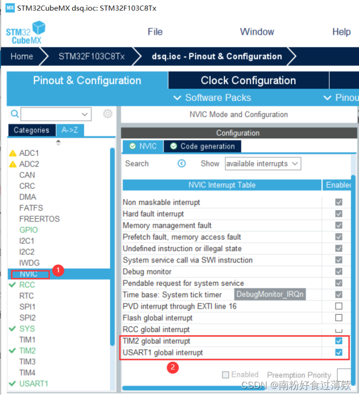Select the NVIC configuration tab
The width and height of the screenshot is (359, 395).
(143, 146)
